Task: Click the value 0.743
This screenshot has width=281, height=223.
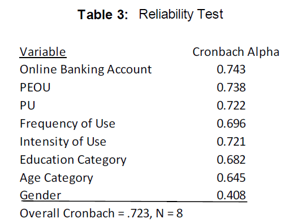Action: [231, 69]
